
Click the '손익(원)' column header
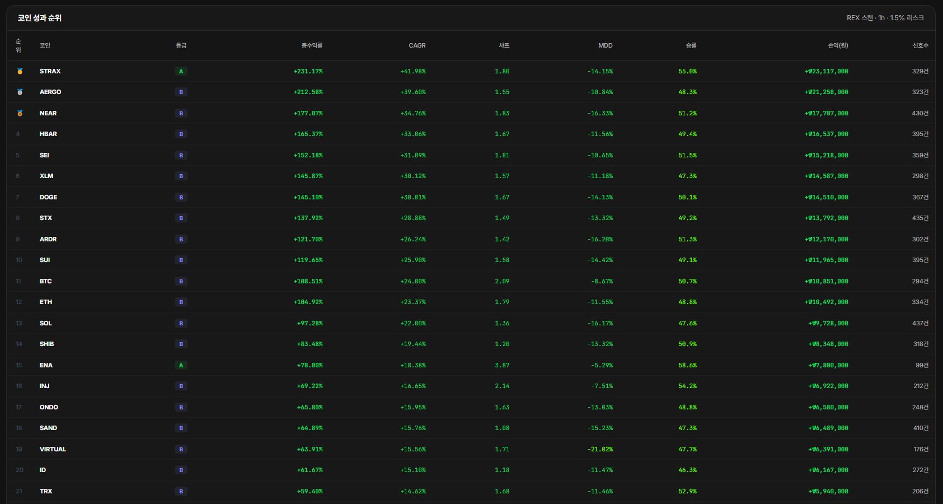pyautogui.click(x=838, y=45)
